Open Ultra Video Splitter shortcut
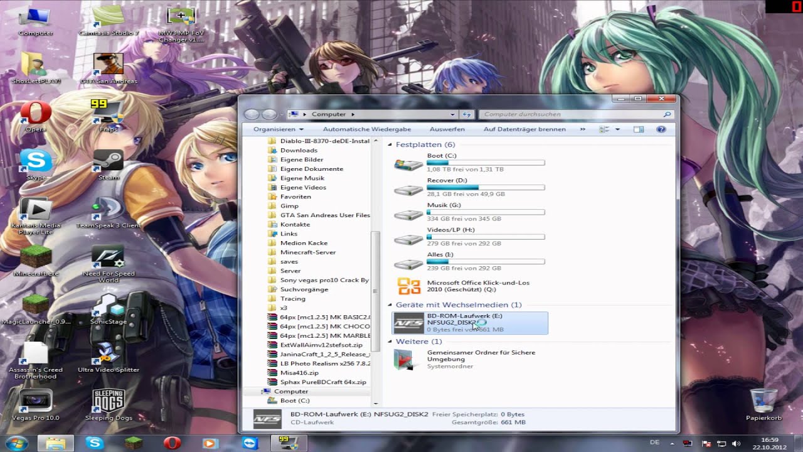The image size is (803, 452). 109,357
